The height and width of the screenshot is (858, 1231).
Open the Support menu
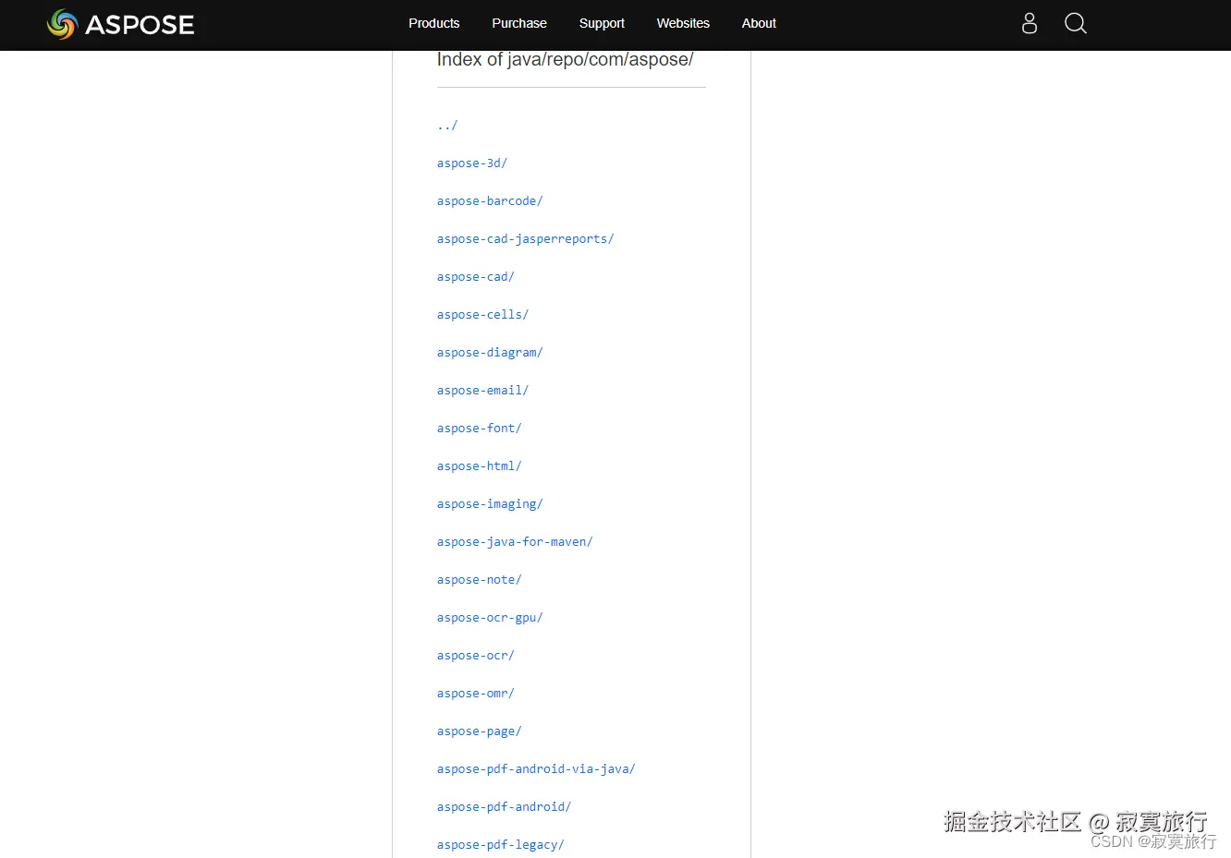tap(602, 23)
